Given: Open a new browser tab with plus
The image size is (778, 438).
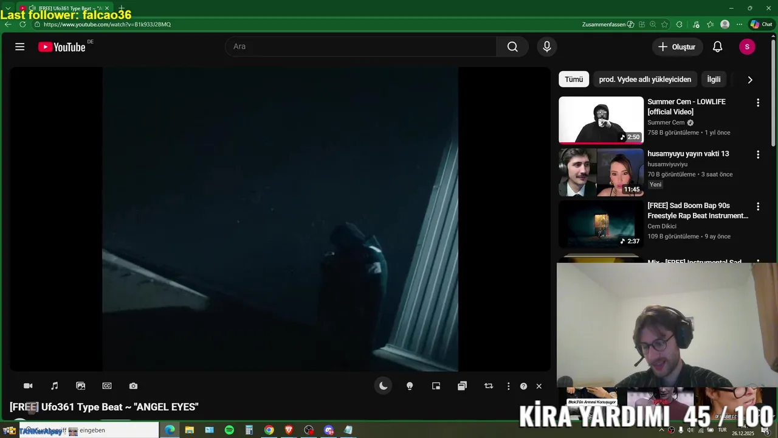Looking at the screenshot, I should click(122, 8).
